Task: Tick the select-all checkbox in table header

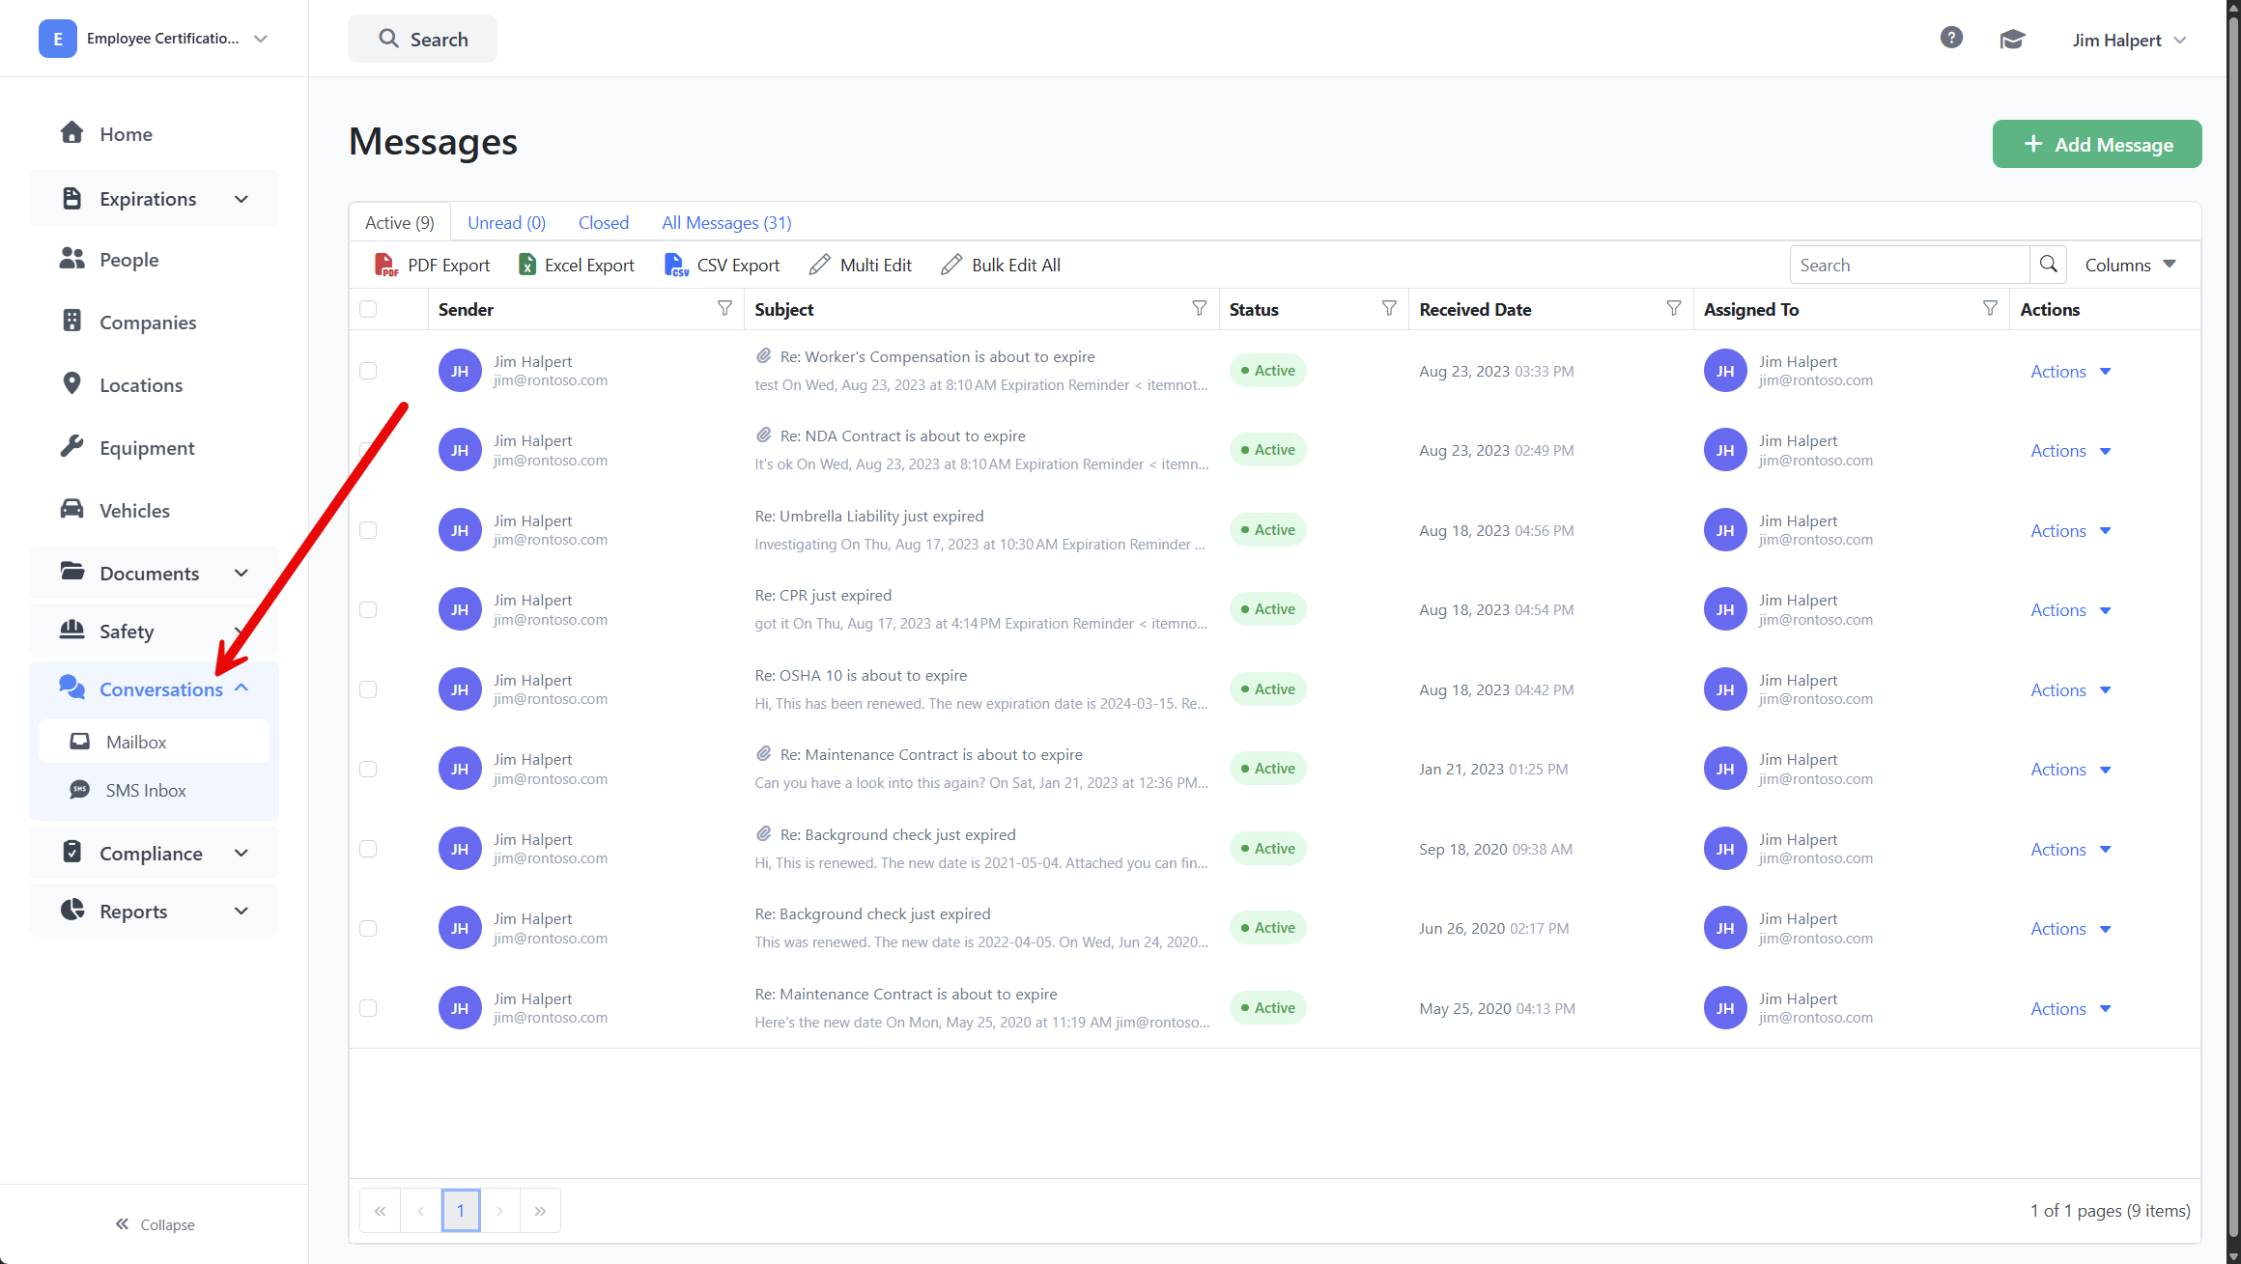Action: click(368, 309)
